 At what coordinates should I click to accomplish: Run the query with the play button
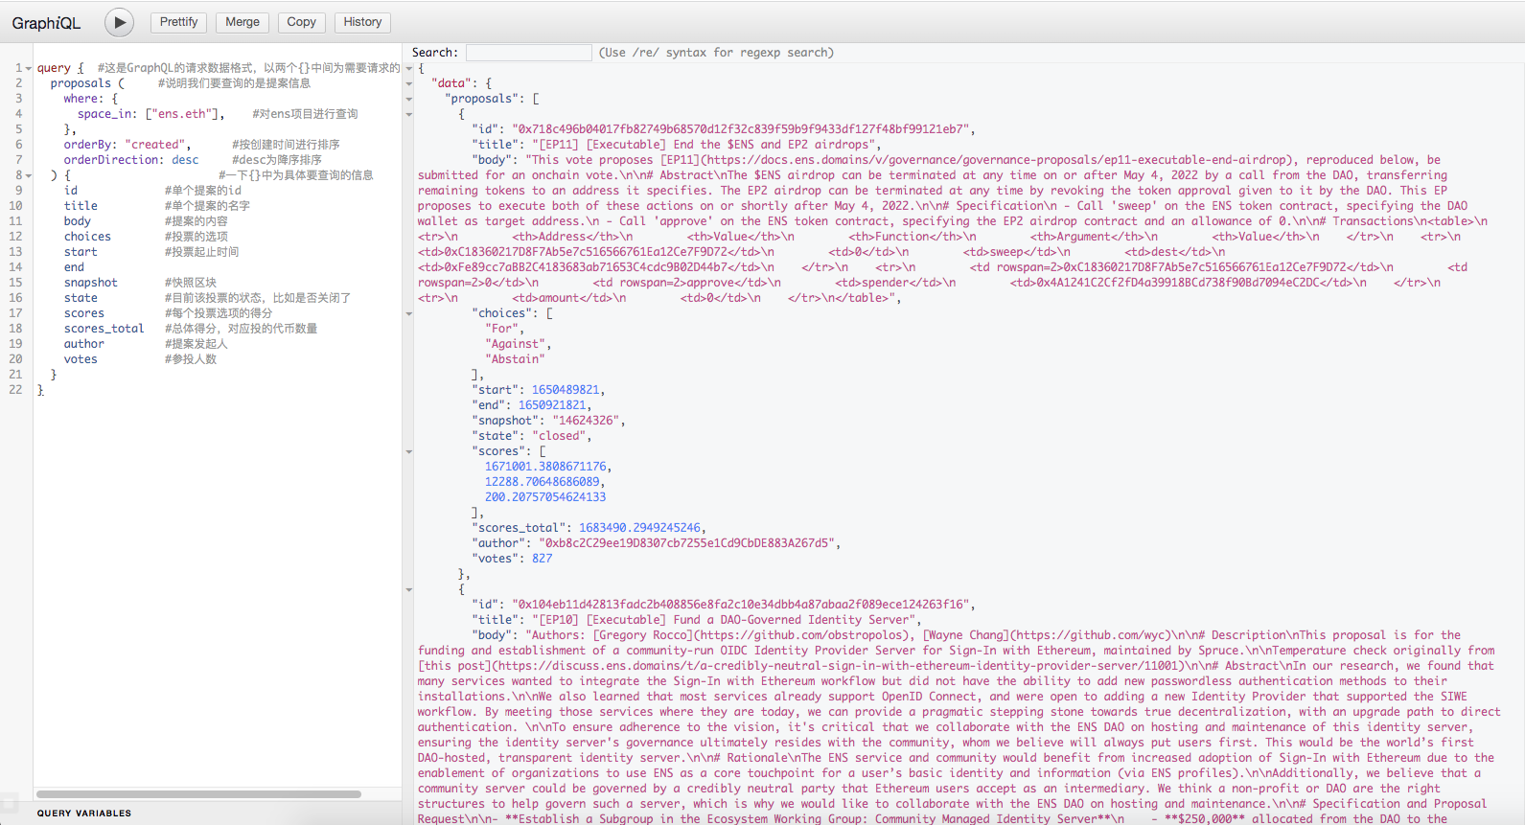tap(119, 22)
